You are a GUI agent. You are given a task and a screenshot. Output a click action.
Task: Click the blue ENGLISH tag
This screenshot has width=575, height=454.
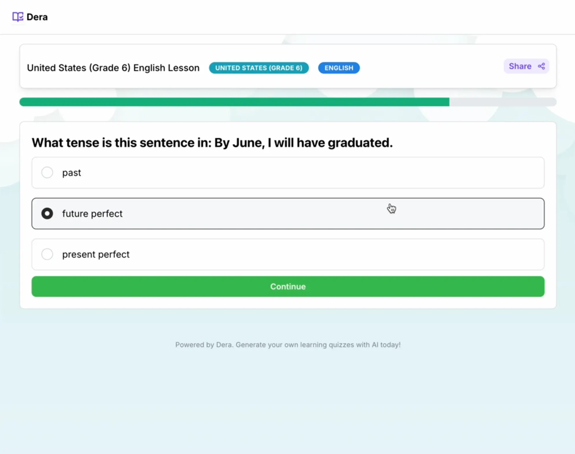[339, 68]
